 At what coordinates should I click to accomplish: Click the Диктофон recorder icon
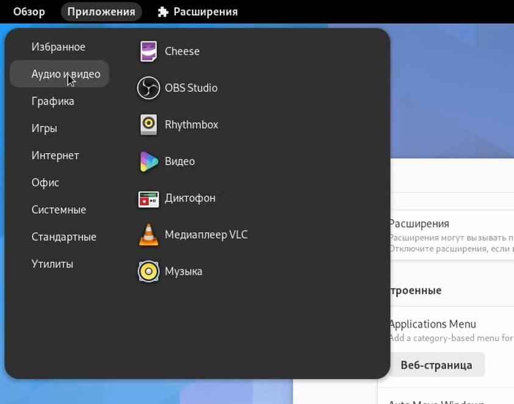(x=148, y=199)
